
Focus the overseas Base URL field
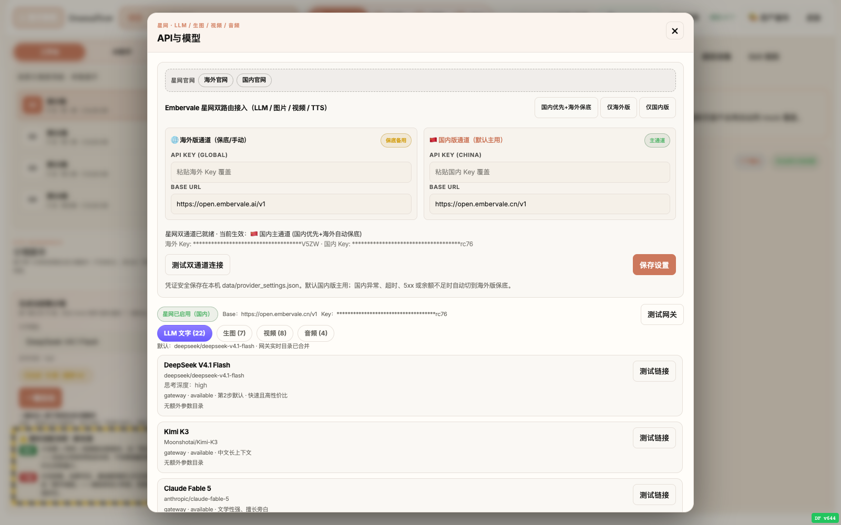291,204
